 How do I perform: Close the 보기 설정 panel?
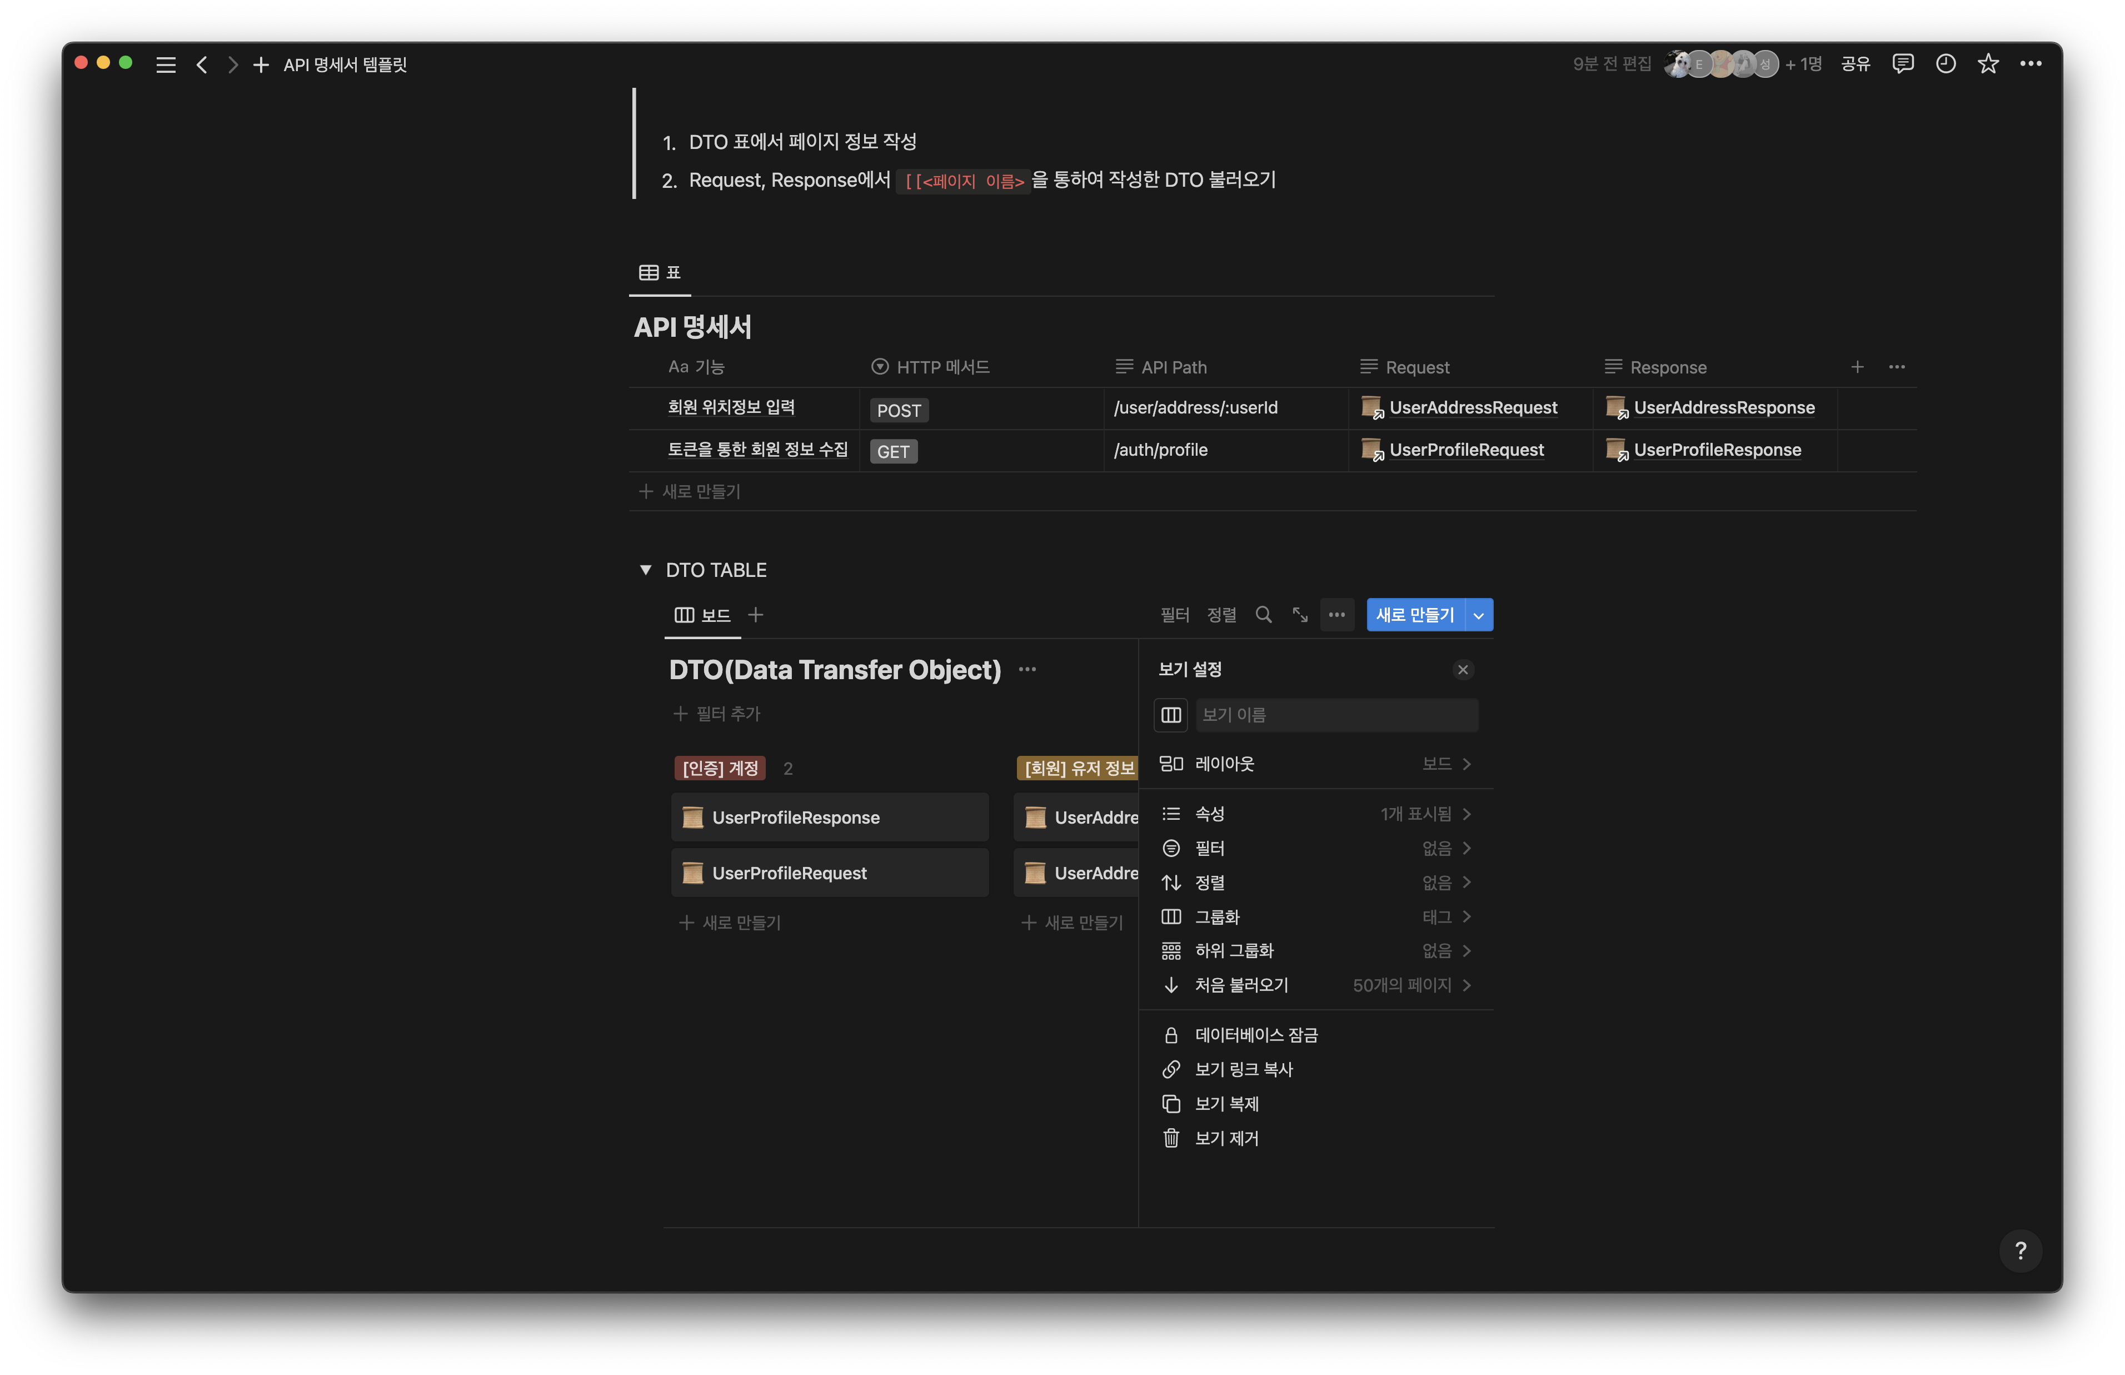(1463, 670)
